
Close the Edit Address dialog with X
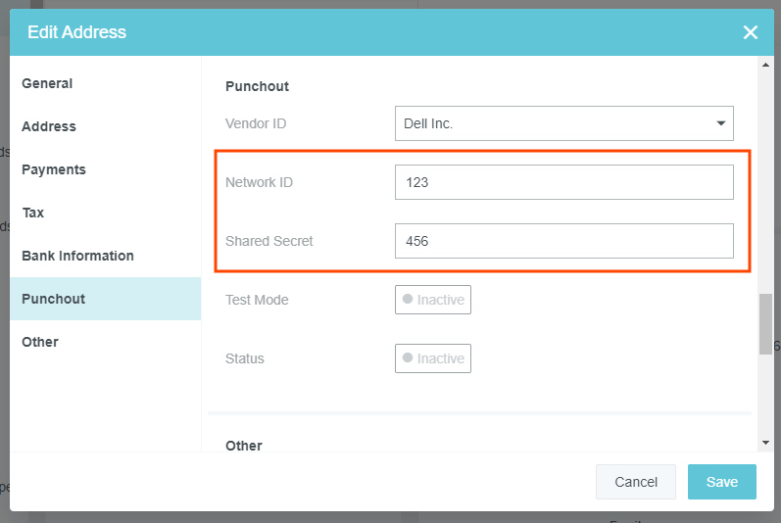(x=750, y=32)
